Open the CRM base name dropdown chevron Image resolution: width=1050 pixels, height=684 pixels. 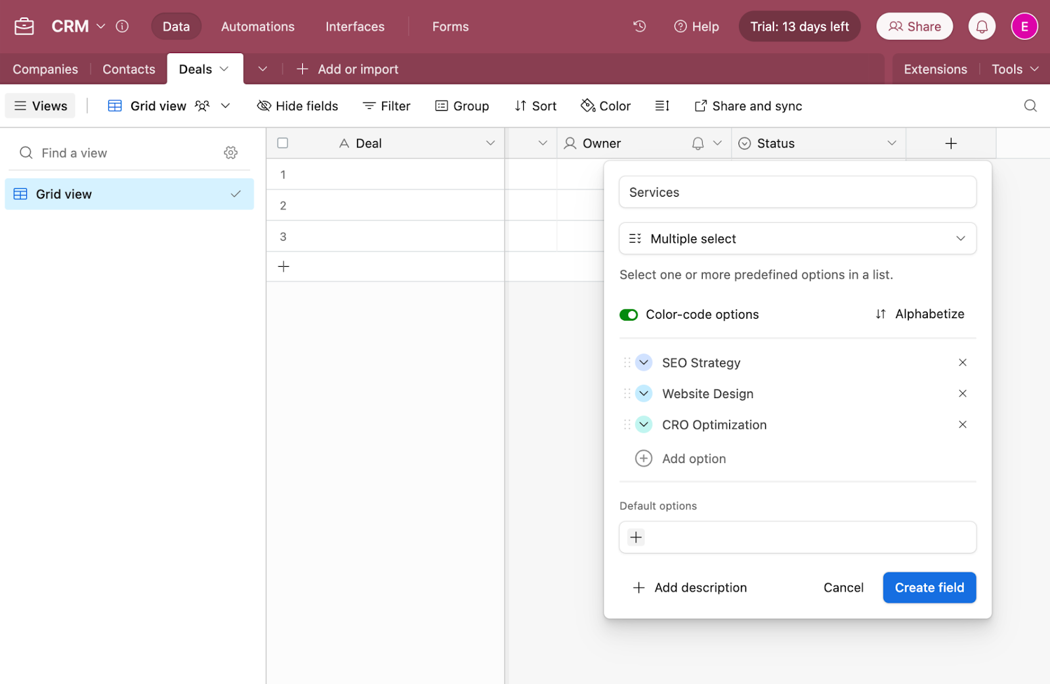tap(100, 26)
